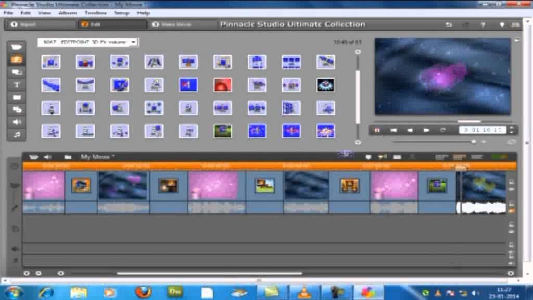
Task: Open the File menu
Action: click(x=8, y=13)
